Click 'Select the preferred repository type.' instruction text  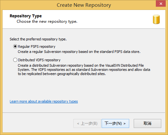(38, 39)
